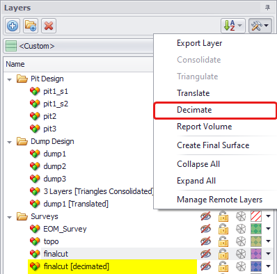Pin the Layers panel
Viewport: 277px width, 274px height.
click(268, 8)
